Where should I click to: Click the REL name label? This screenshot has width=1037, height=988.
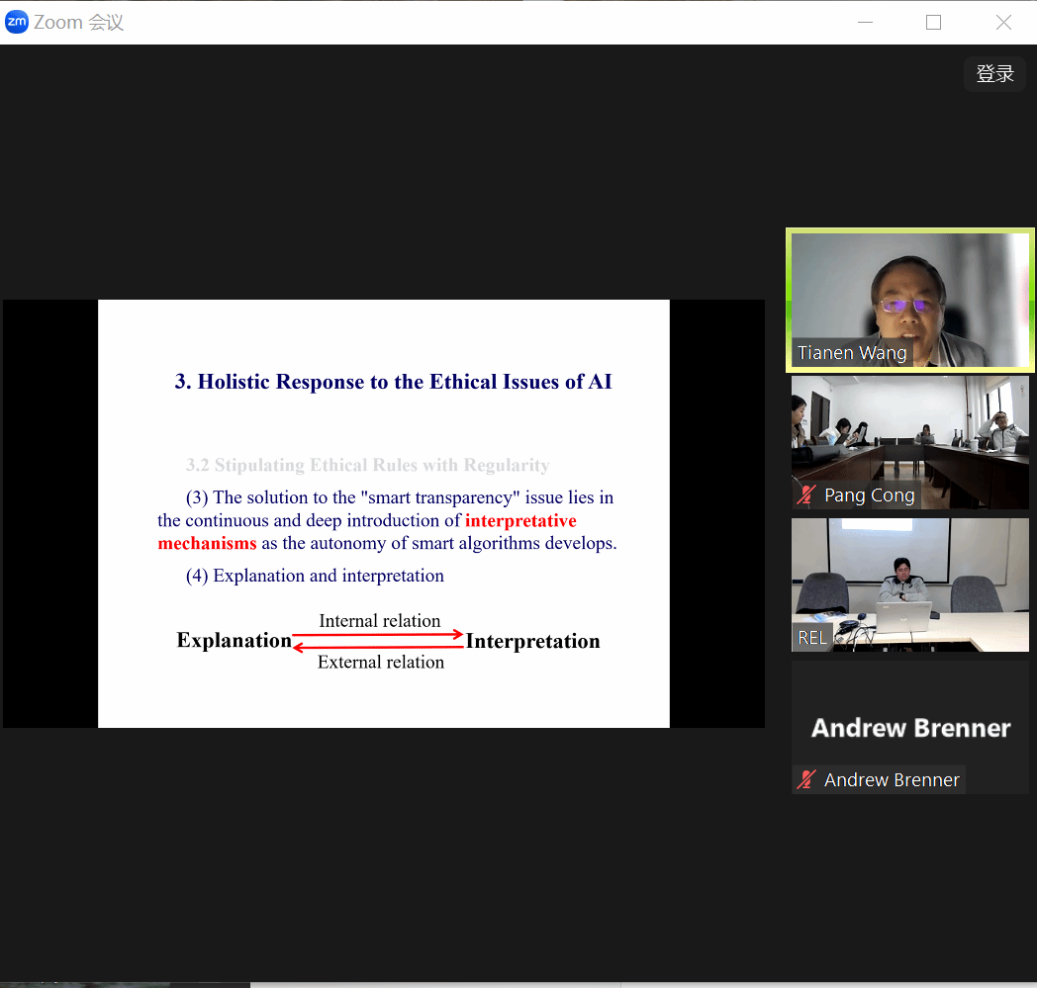(x=811, y=638)
